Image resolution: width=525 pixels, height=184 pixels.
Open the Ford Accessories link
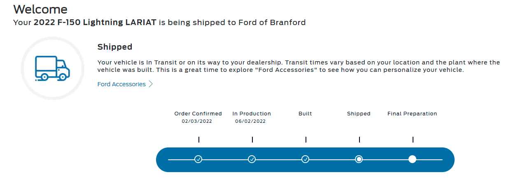tap(121, 84)
